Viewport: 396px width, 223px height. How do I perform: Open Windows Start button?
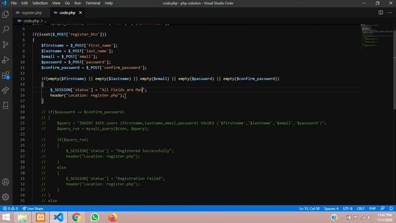pyautogui.click(x=6, y=217)
